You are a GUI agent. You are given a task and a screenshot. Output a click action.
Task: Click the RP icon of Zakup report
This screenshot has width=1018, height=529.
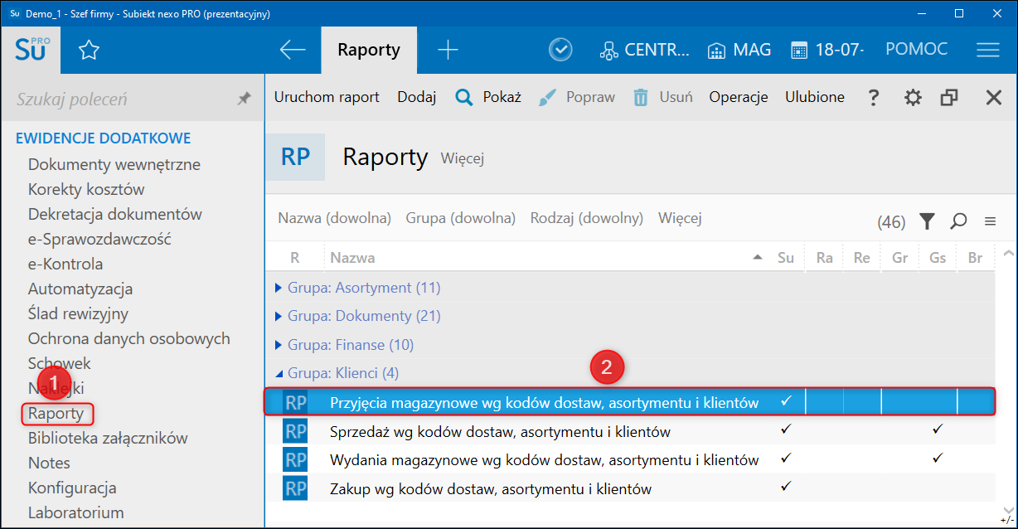[x=295, y=488]
